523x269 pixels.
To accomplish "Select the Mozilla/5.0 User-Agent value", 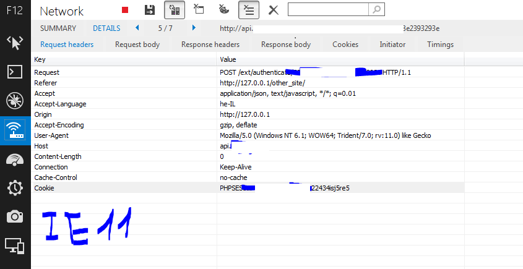I will tap(326, 135).
